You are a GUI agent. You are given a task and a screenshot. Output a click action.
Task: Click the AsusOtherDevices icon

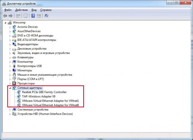pyautogui.click(x=14, y=31)
